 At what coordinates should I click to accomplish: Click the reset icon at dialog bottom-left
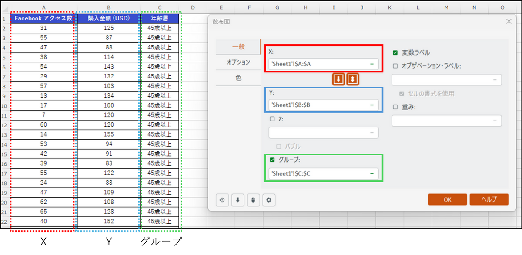[222, 200]
